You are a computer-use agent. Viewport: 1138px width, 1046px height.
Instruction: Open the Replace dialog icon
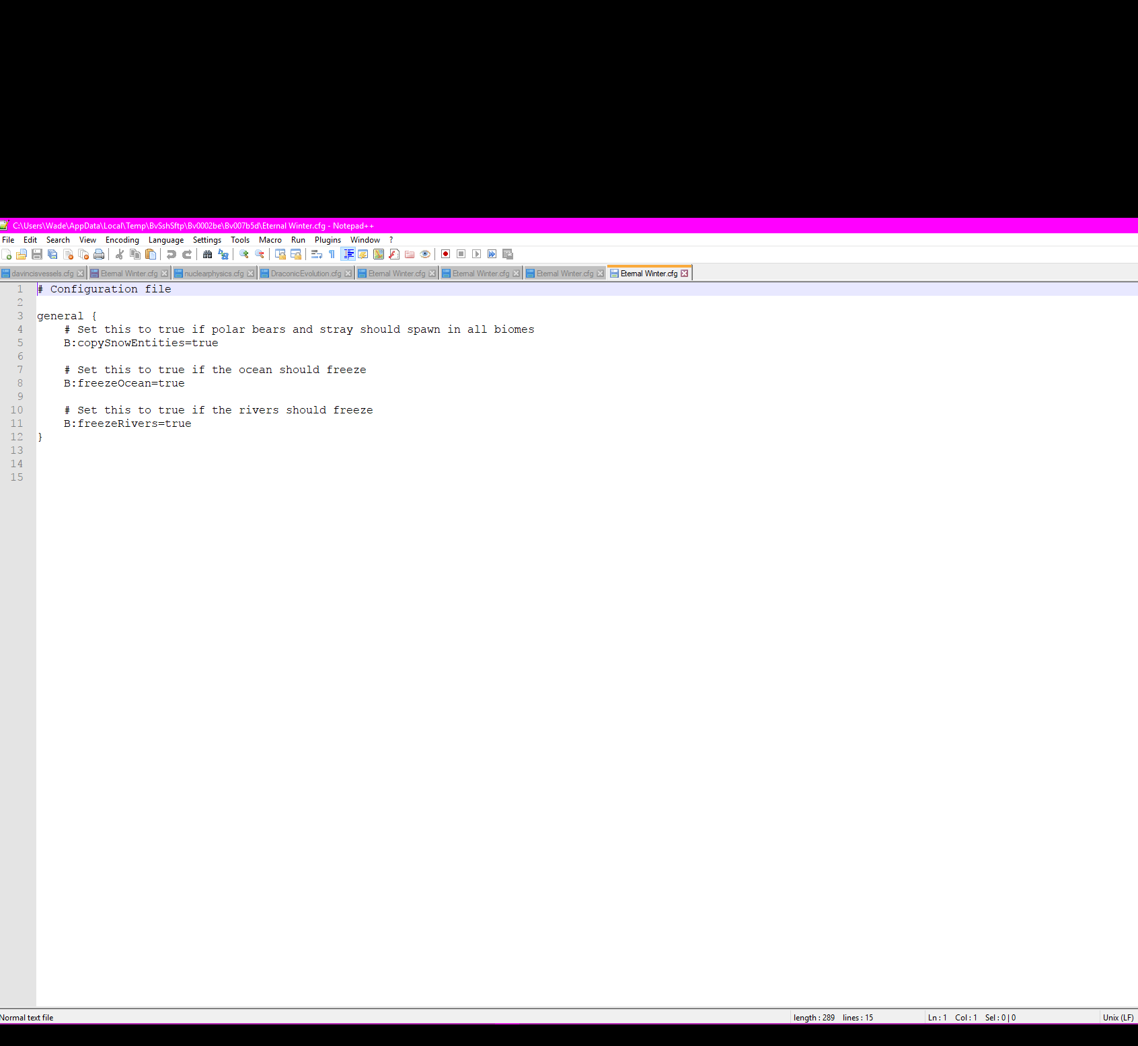pyautogui.click(x=223, y=254)
